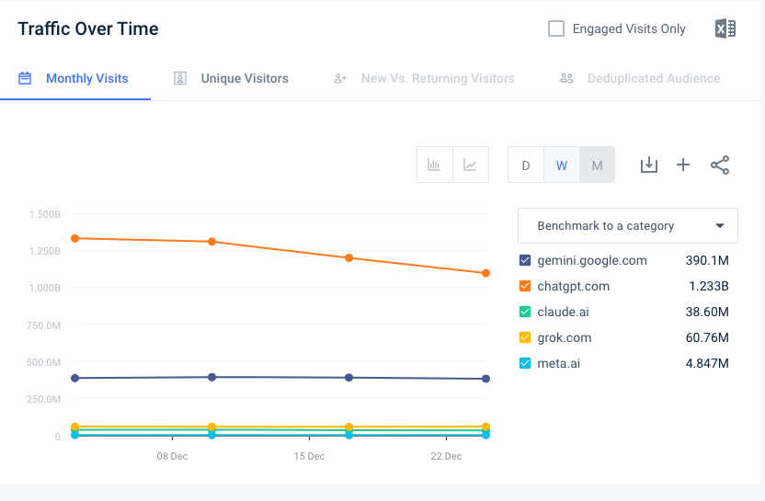This screenshot has width=765, height=501.
Task: Open New Vs. Returning Visitors tab
Action: point(424,78)
